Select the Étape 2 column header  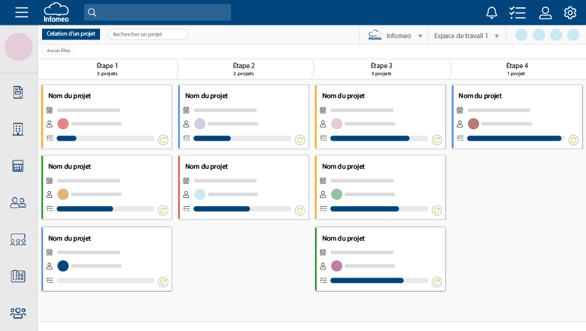(243, 69)
